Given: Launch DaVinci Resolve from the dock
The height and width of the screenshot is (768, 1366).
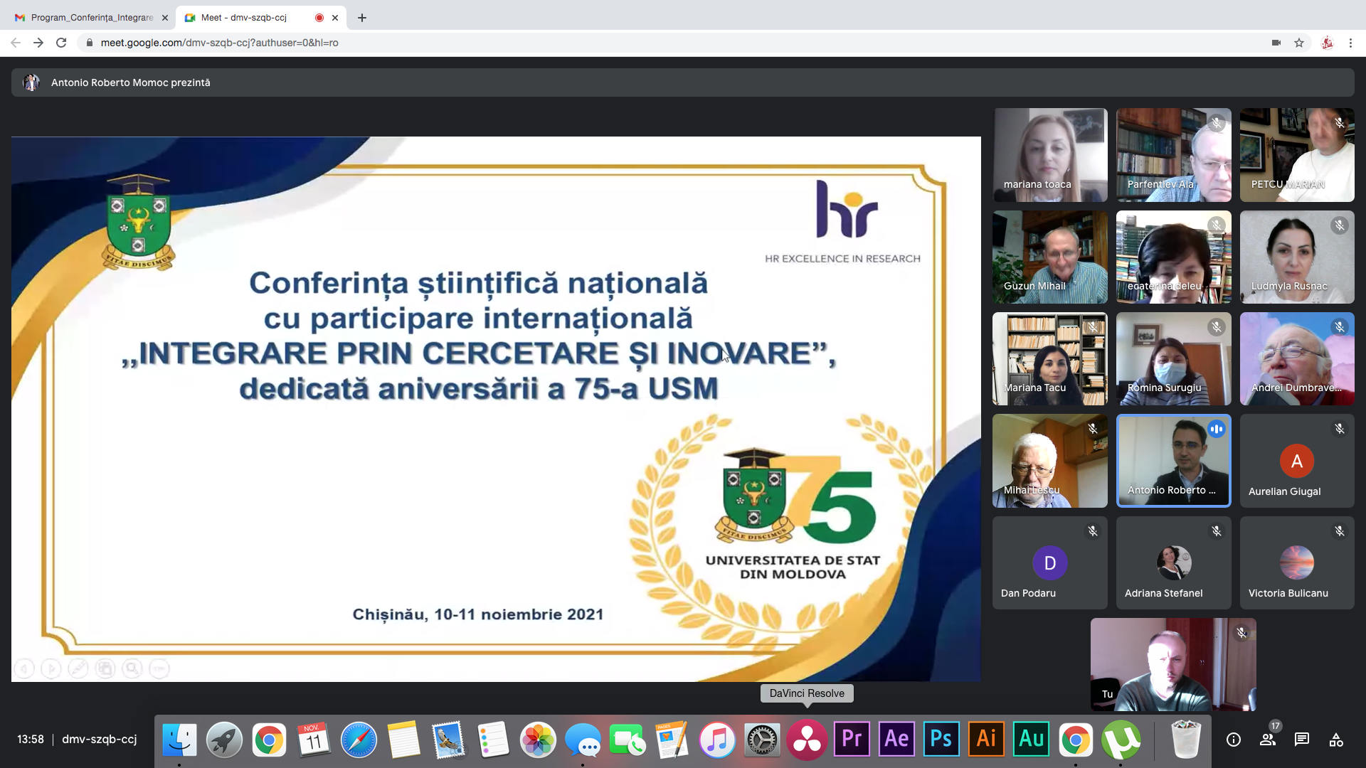Looking at the screenshot, I should point(807,740).
